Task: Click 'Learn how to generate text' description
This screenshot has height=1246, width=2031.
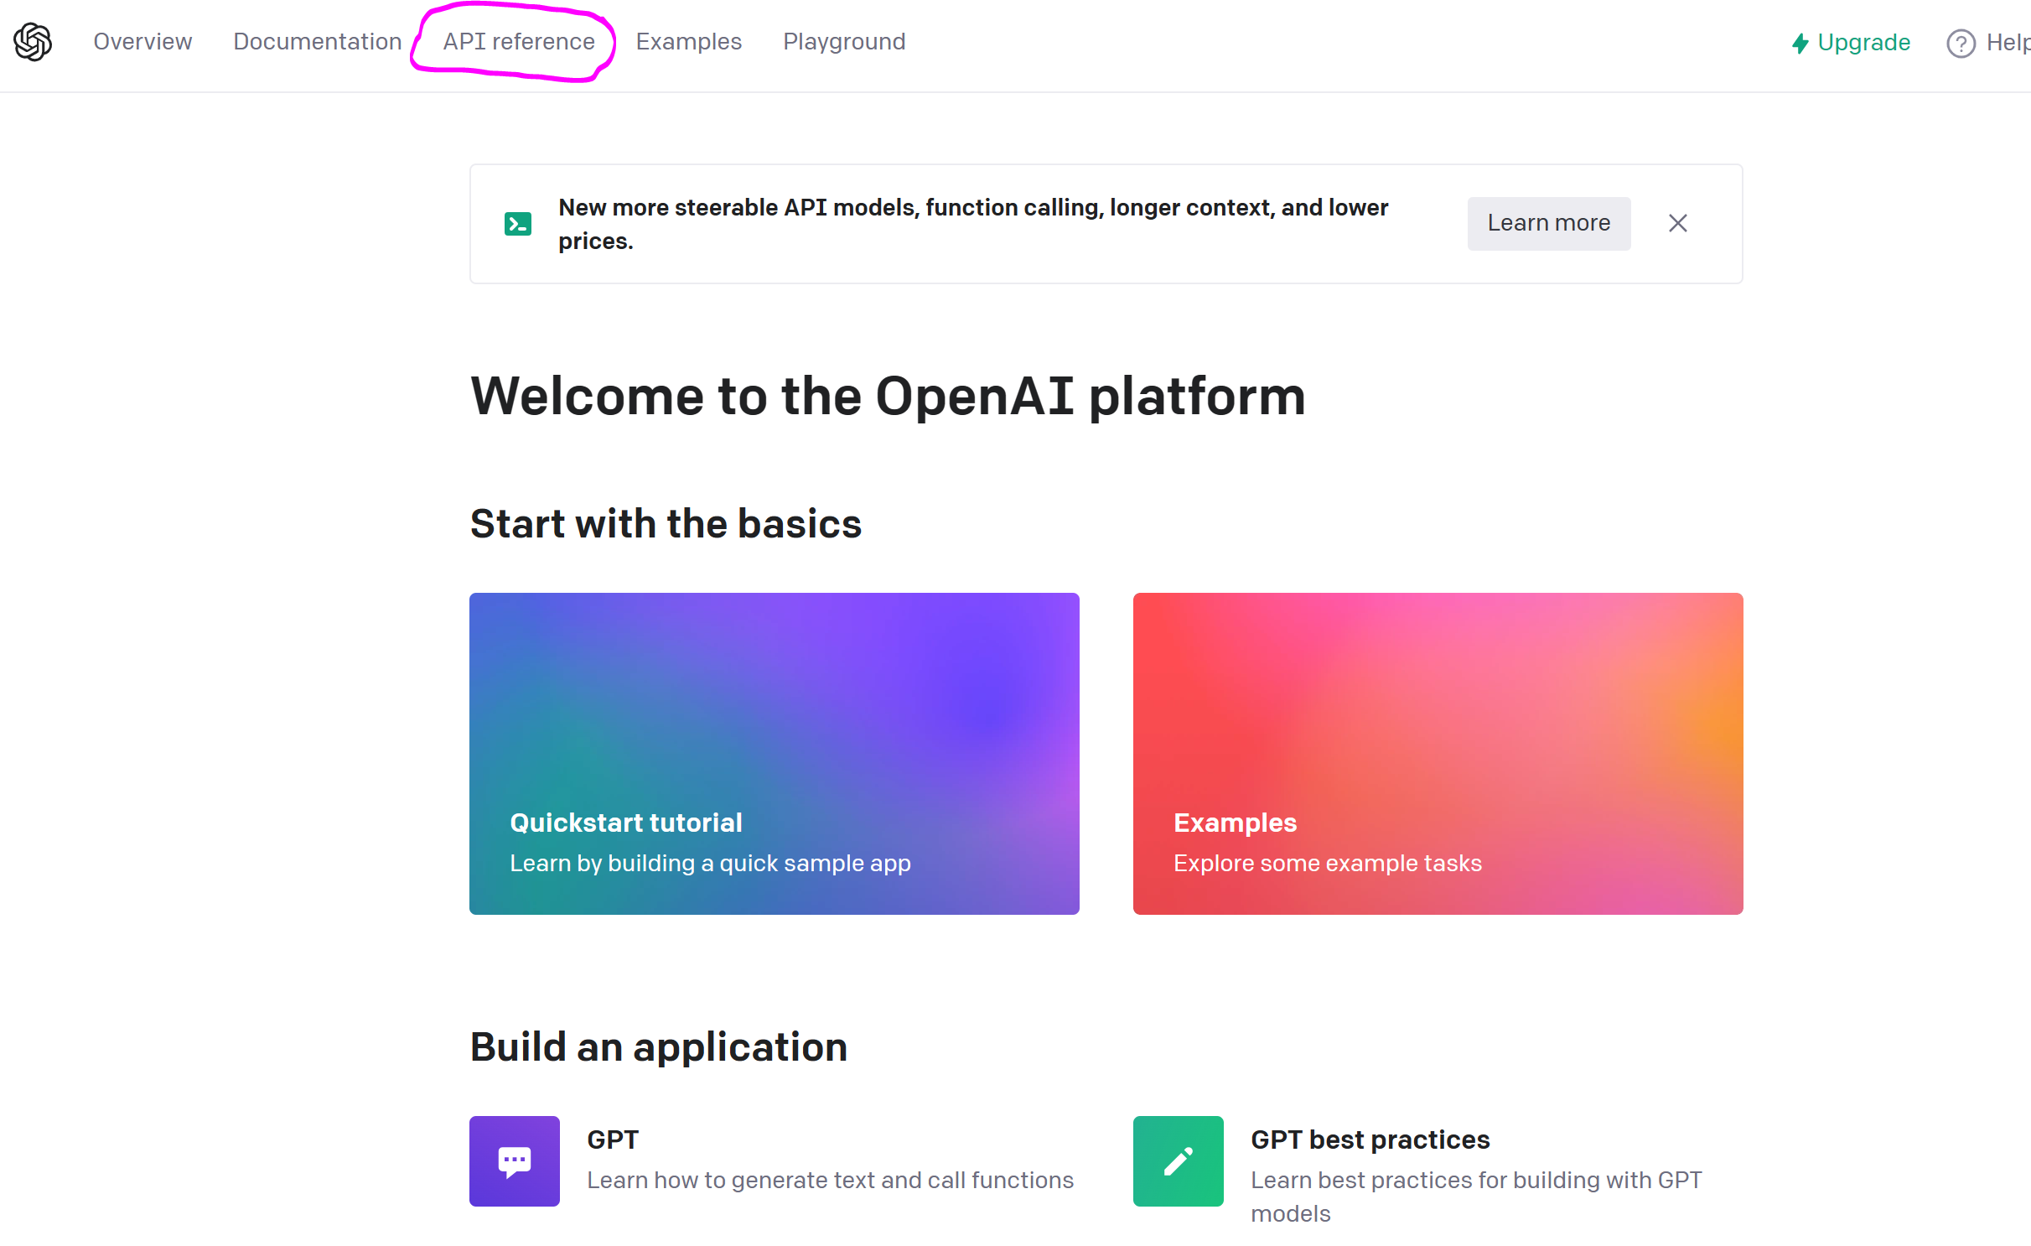Action: (x=830, y=1180)
